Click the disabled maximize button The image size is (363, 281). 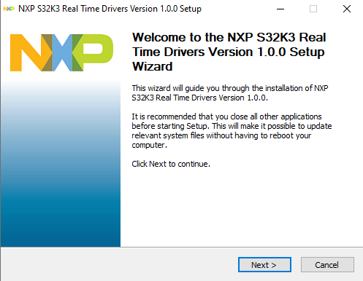click(313, 9)
